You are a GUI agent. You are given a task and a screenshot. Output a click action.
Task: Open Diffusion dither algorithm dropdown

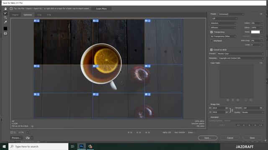click(x=223, y=27)
